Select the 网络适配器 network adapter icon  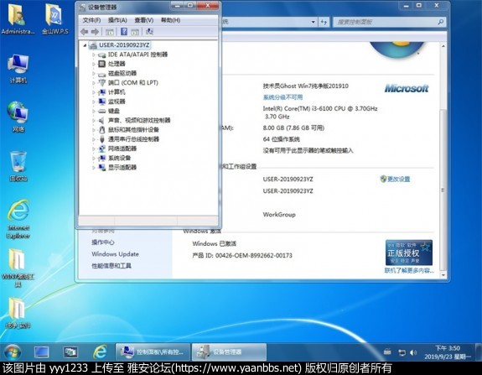[101, 148]
